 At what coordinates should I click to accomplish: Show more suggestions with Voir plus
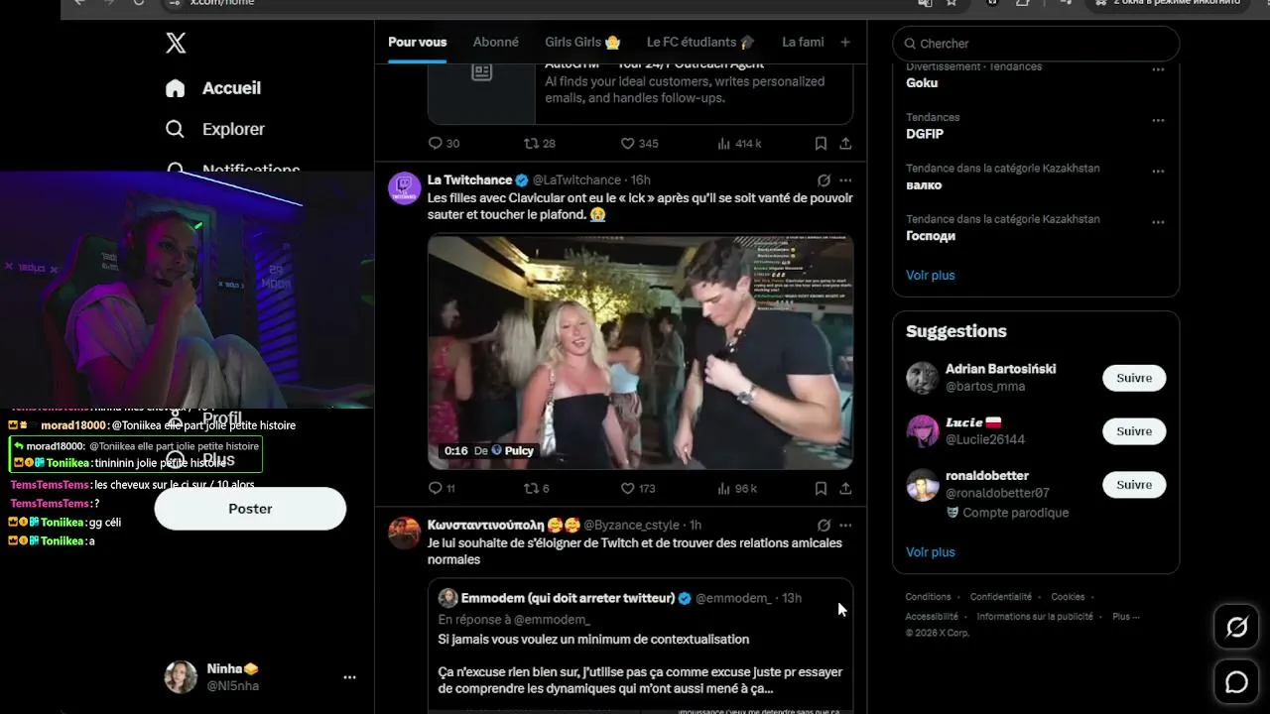[931, 551]
